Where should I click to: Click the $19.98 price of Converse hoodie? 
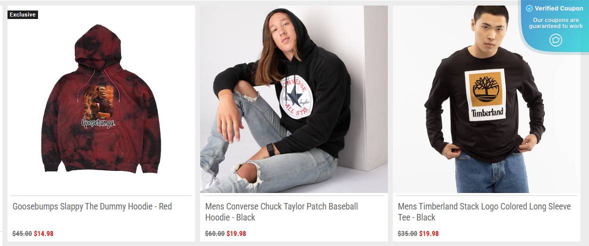point(236,233)
